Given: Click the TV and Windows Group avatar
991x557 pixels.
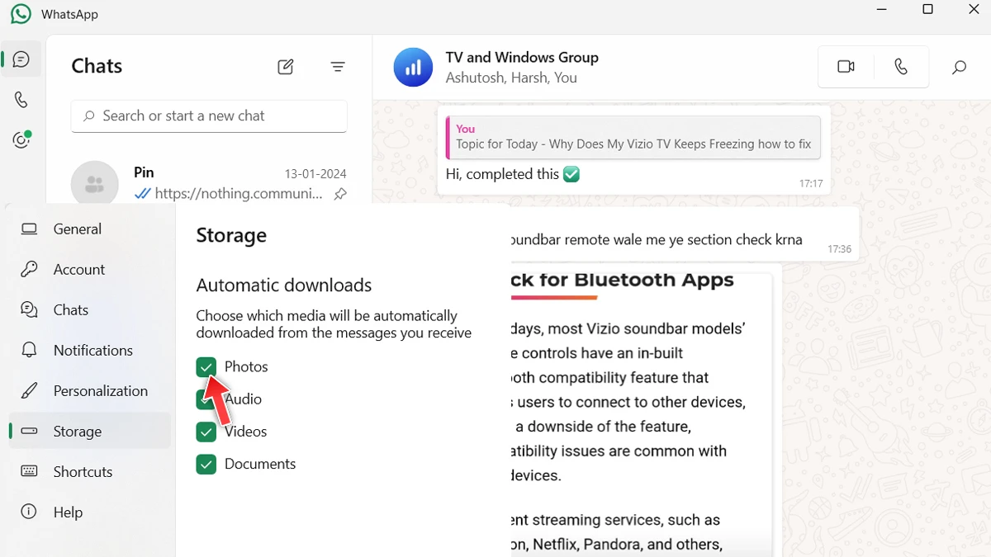Looking at the screenshot, I should pos(413,67).
